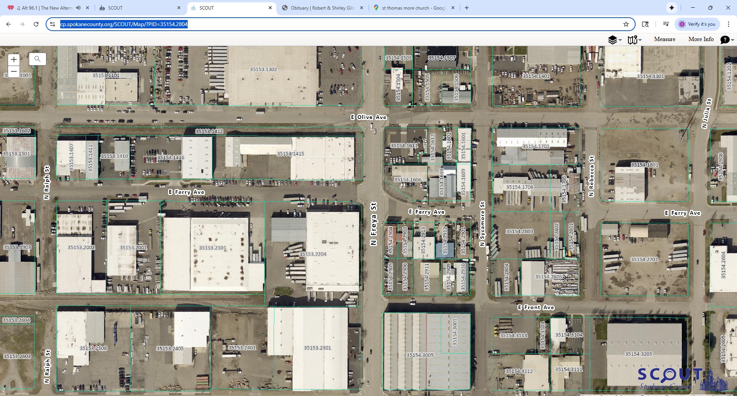Expand the help dropdown arrow

[732, 40]
